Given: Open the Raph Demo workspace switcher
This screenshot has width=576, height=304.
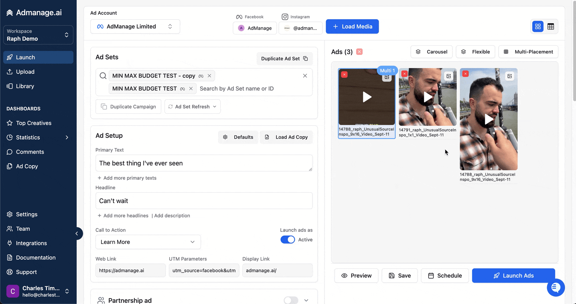Looking at the screenshot, I should point(38,35).
